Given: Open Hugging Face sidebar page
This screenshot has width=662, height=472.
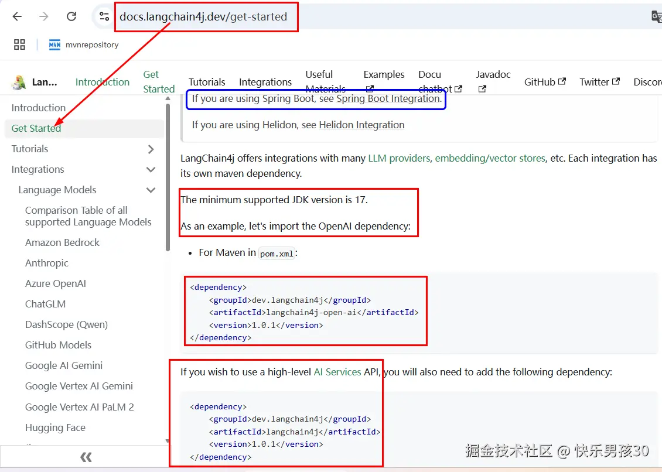Looking at the screenshot, I should pos(55,427).
